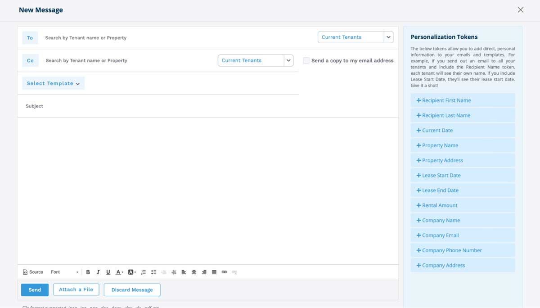Insert a bulleted list

153,272
